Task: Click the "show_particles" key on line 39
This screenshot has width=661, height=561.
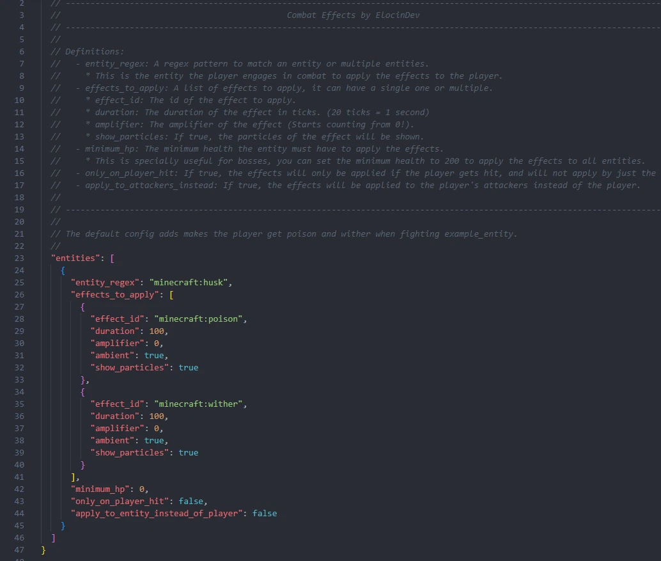Action: pyautogui.click(x=129, y=453)
